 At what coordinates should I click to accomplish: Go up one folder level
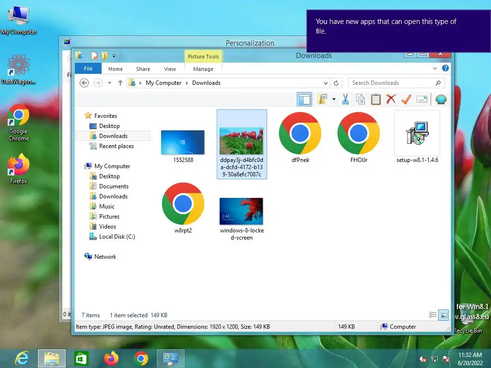(x=120, y=83)
